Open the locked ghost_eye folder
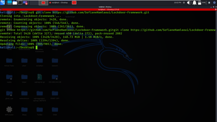217x122 pixels. tap(9, 95)
